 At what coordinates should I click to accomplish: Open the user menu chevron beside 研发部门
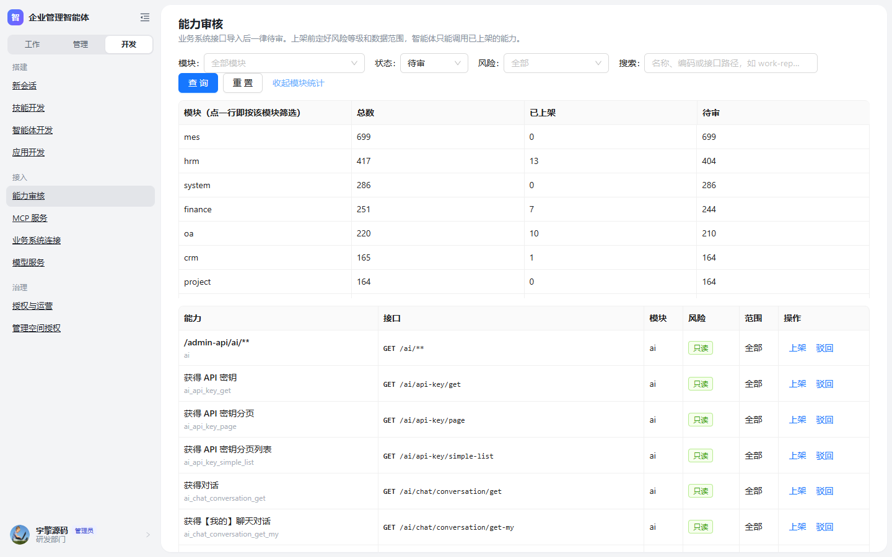(148, 535)
